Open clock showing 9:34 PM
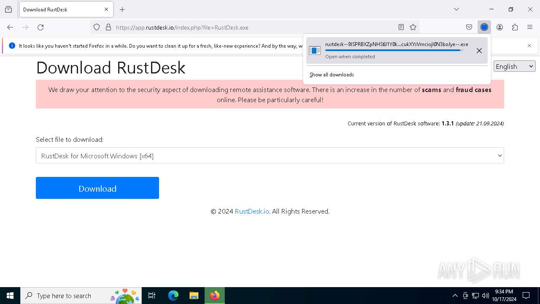 504,296
